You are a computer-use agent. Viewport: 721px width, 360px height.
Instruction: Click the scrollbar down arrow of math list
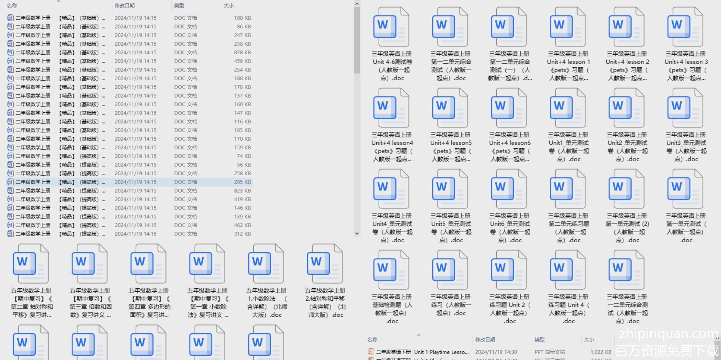357,233
